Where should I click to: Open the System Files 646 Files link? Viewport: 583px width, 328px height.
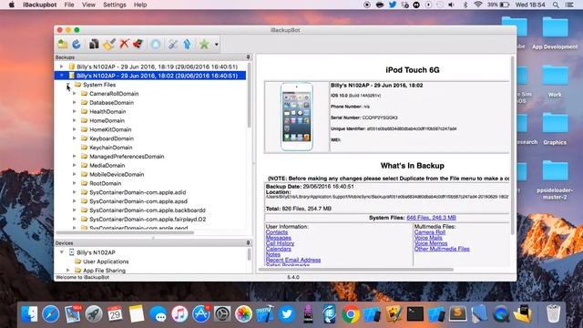click(x=431, y=218)
